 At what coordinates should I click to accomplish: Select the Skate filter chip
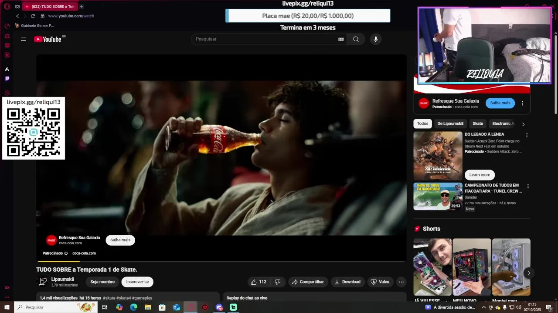pos(478,123)
